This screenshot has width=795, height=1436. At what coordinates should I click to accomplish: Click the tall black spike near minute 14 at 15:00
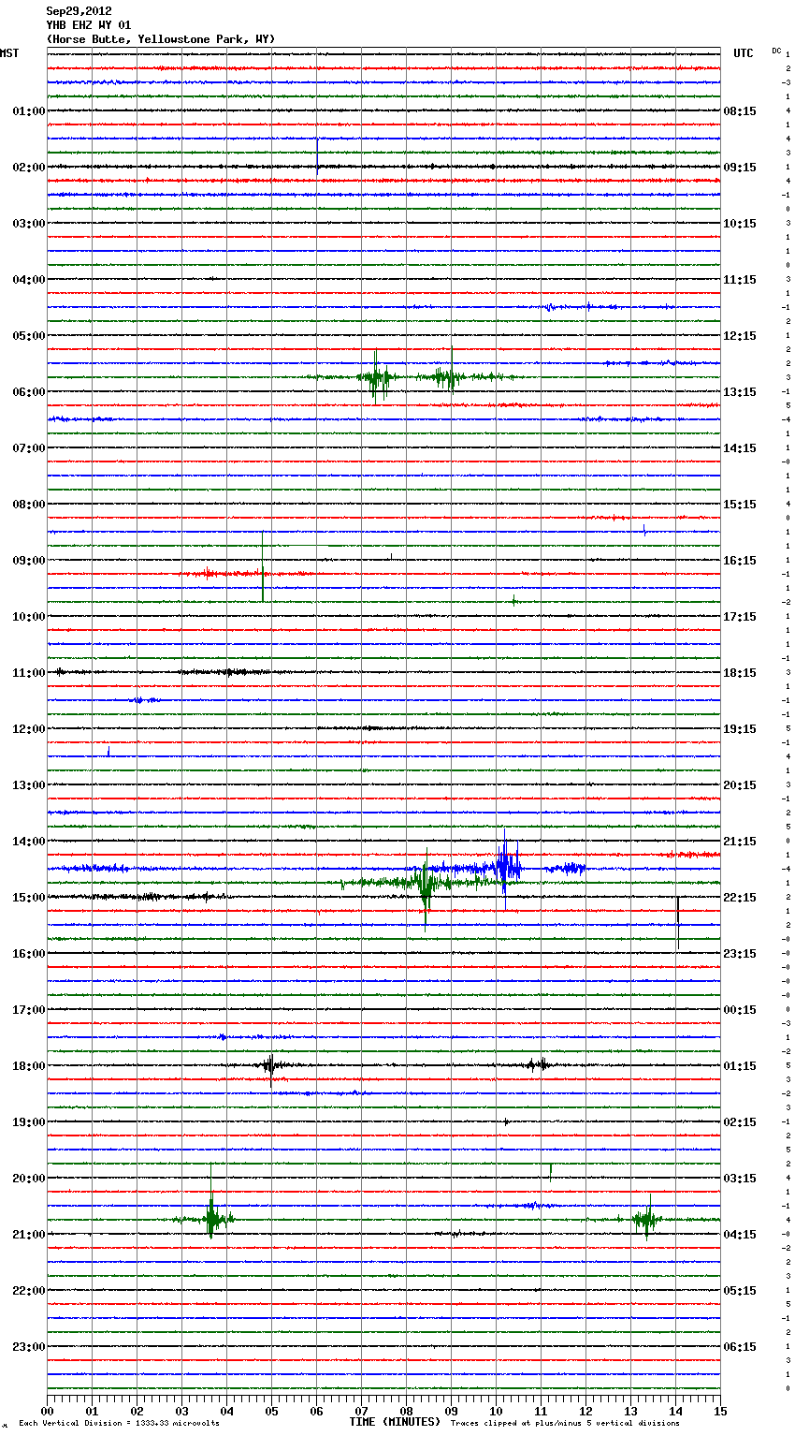[x=678, y=922]
